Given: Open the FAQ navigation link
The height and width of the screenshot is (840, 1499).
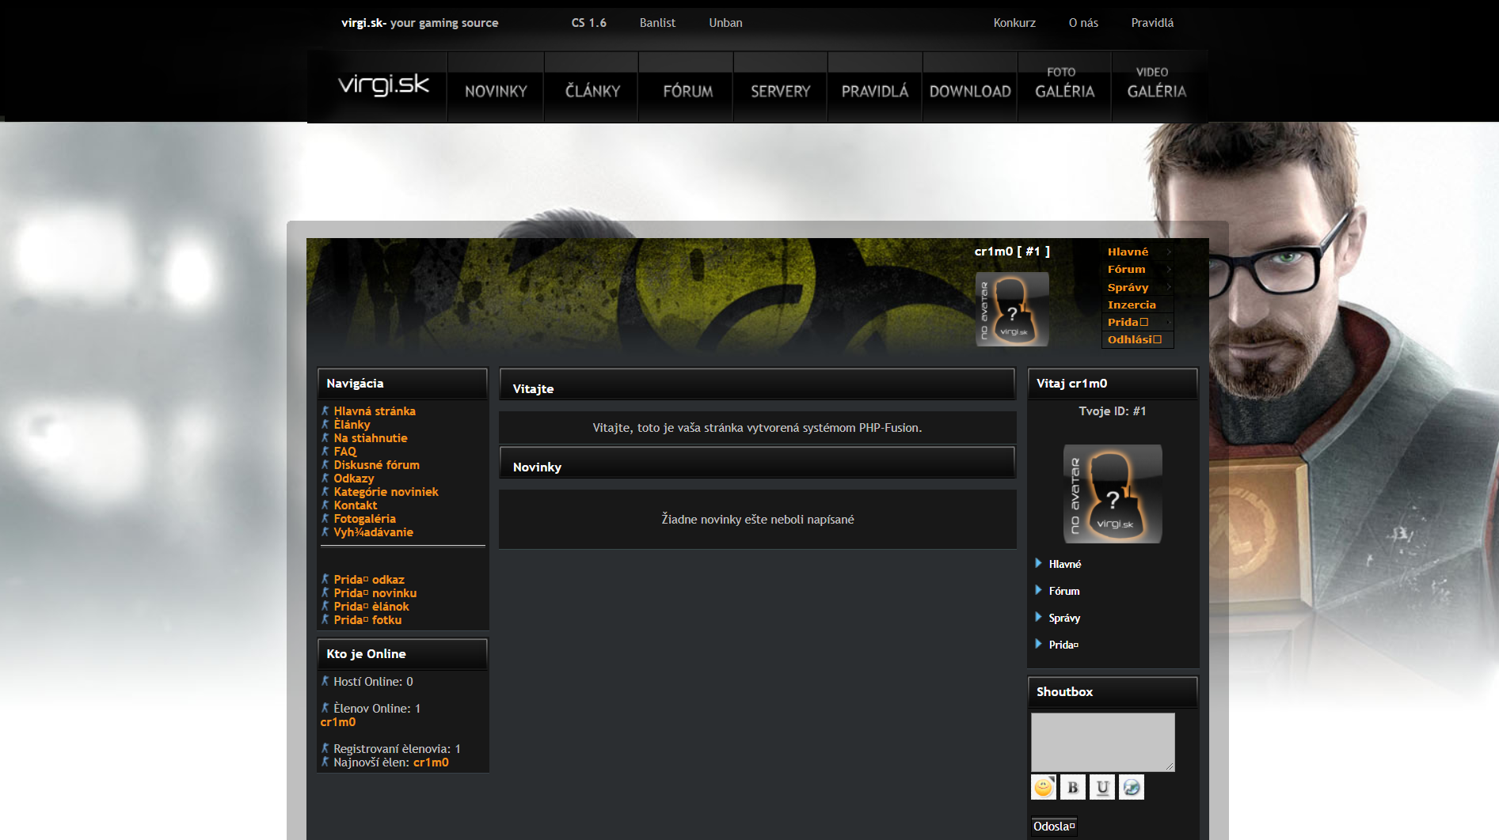Looking at the screenshot, I should [x=345, y=452].
